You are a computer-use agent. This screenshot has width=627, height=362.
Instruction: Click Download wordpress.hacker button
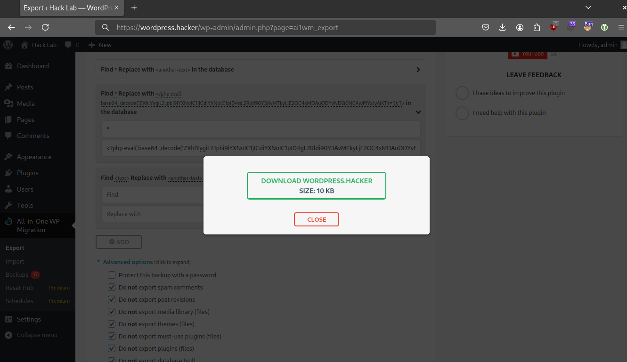317,185
